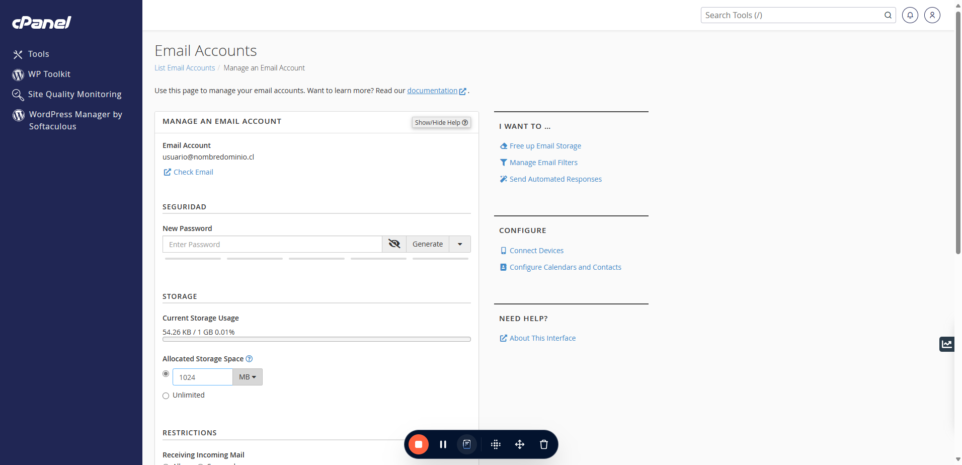
Task: Click the 54.26 KB / 1 GB usage text
Action: click(x=198, y=332)
